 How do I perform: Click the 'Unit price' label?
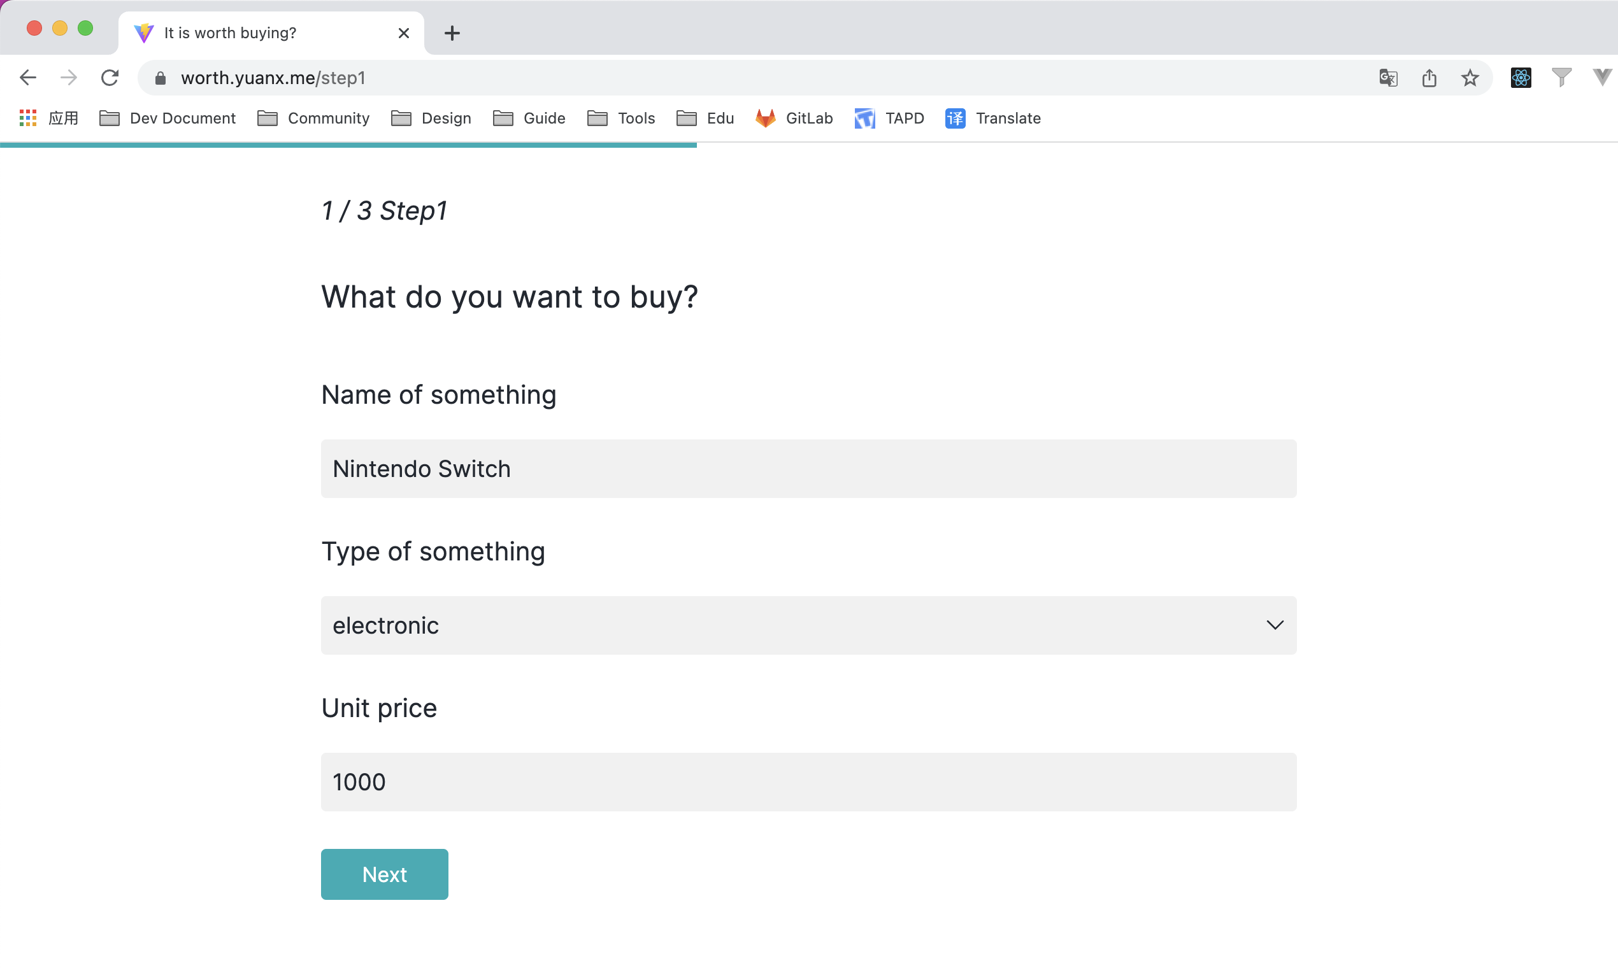point(379,708)
